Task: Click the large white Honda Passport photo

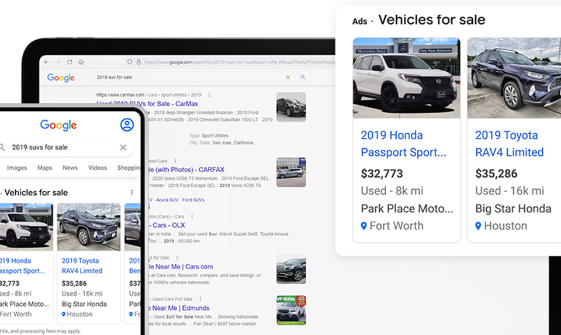Action: pyautogui.click(x=407, y=78)
